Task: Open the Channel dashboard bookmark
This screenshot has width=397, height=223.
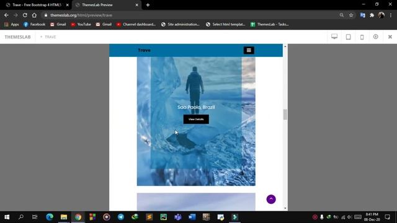Action: (x=136, y=24)
